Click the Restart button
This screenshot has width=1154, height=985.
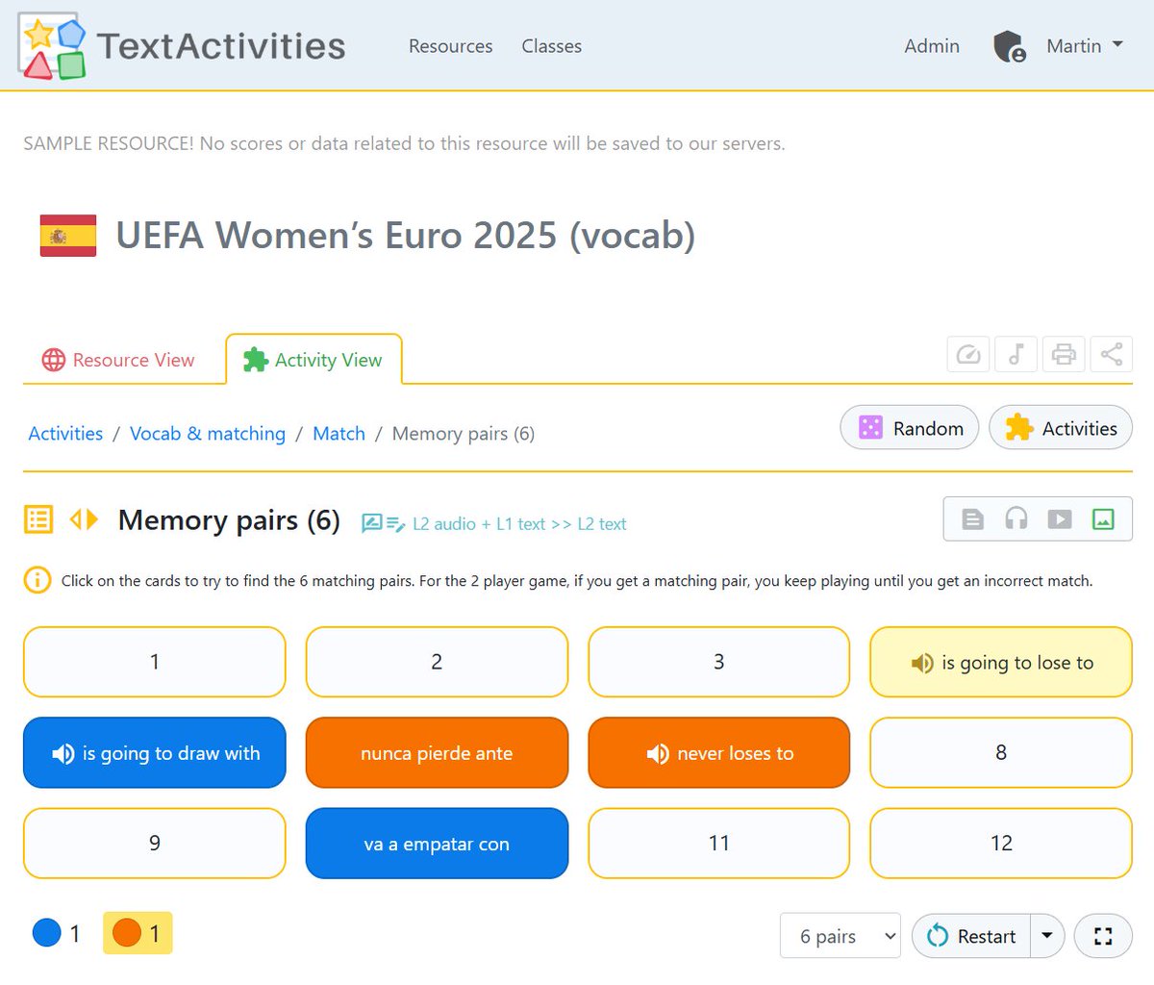(x=971, y=936)
